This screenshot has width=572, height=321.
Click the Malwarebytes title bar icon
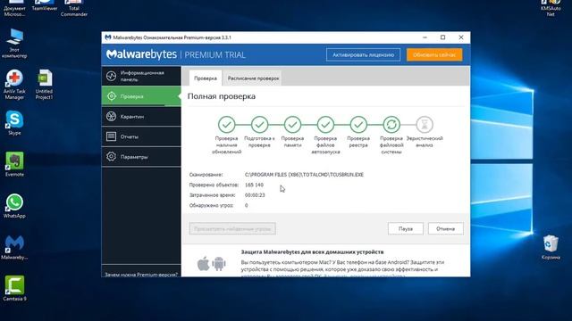pos(107,37)
